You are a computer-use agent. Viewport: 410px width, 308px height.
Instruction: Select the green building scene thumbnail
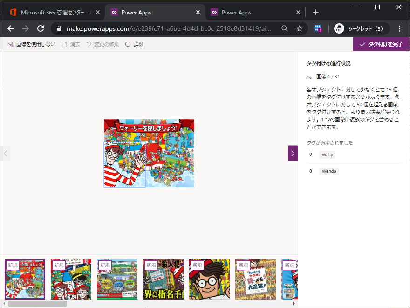117,279
